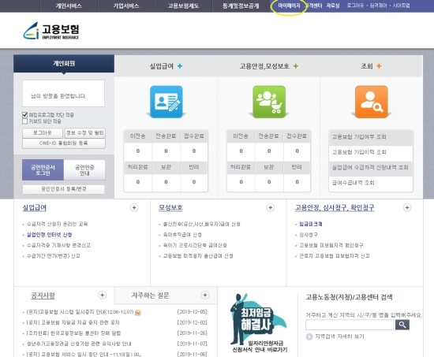The width and height of the screenshot is (434, 357).
Task: Click plus beside 고용안정, 심사청구, 확인청구
Action: (x=407, y=208)
